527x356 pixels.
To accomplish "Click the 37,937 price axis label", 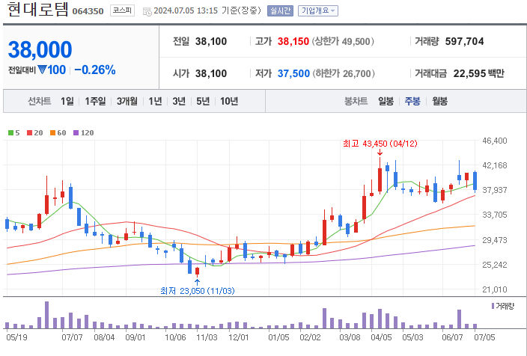I will tap(494, 190).
